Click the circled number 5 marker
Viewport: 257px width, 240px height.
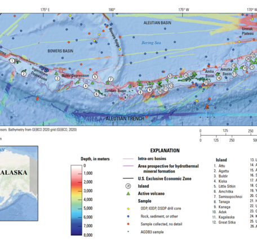point(95,77)
